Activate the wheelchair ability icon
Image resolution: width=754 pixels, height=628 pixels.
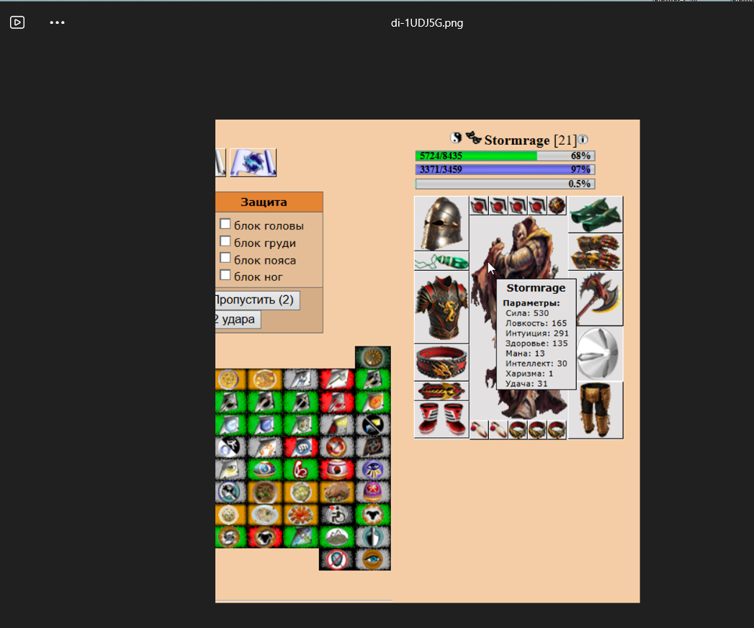(x=336, y=514)
